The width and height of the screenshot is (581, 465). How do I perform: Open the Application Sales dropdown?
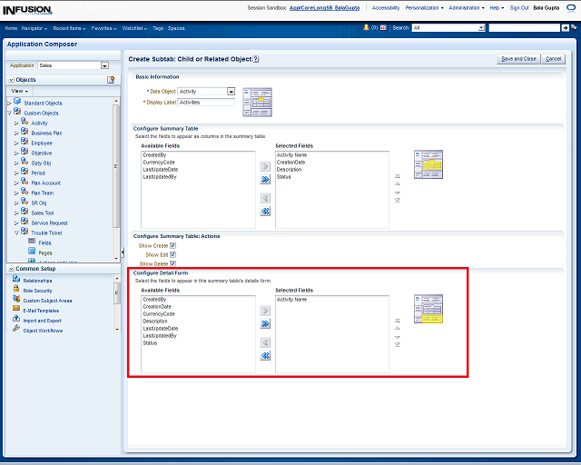coord(104,65)
